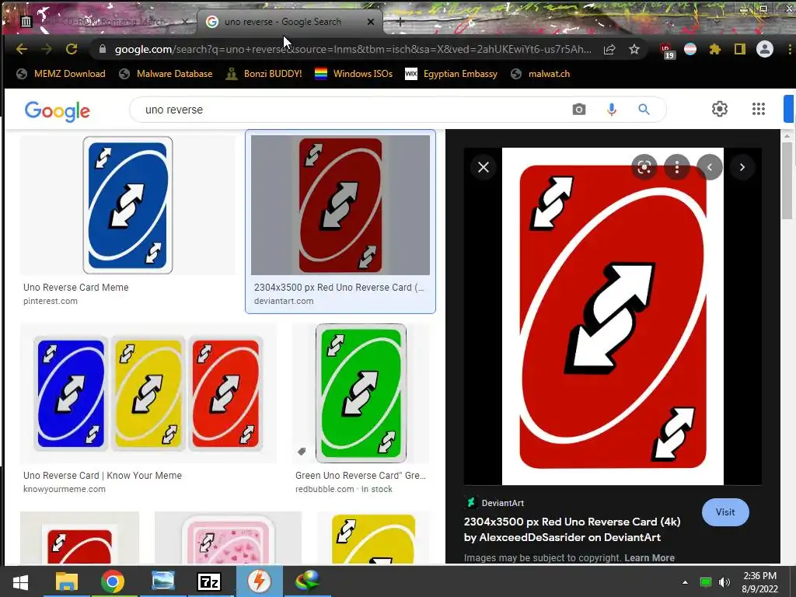Show the previous image in preview

coord(710,167)
